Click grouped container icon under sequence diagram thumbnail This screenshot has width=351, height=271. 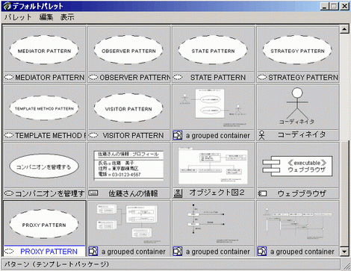262,252
